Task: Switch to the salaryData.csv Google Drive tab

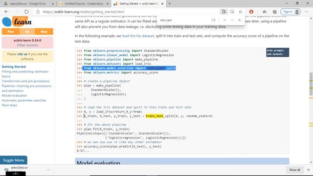Action: click(27, 3)
